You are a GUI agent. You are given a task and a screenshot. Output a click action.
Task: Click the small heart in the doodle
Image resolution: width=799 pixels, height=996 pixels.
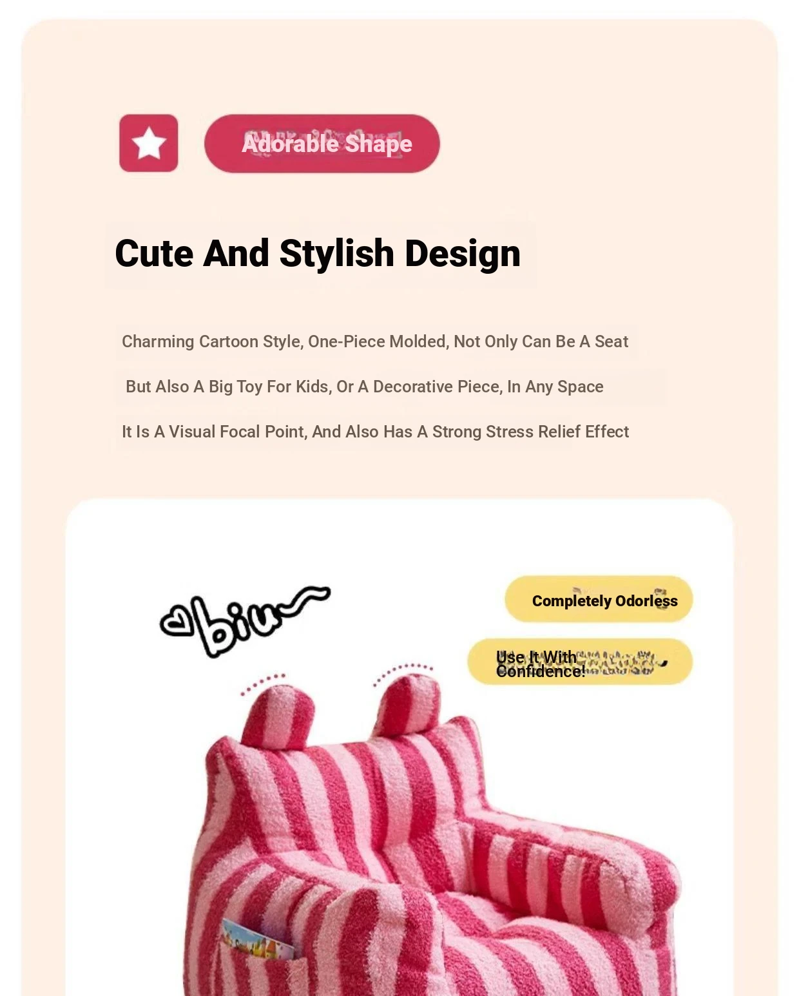(177, 621)
